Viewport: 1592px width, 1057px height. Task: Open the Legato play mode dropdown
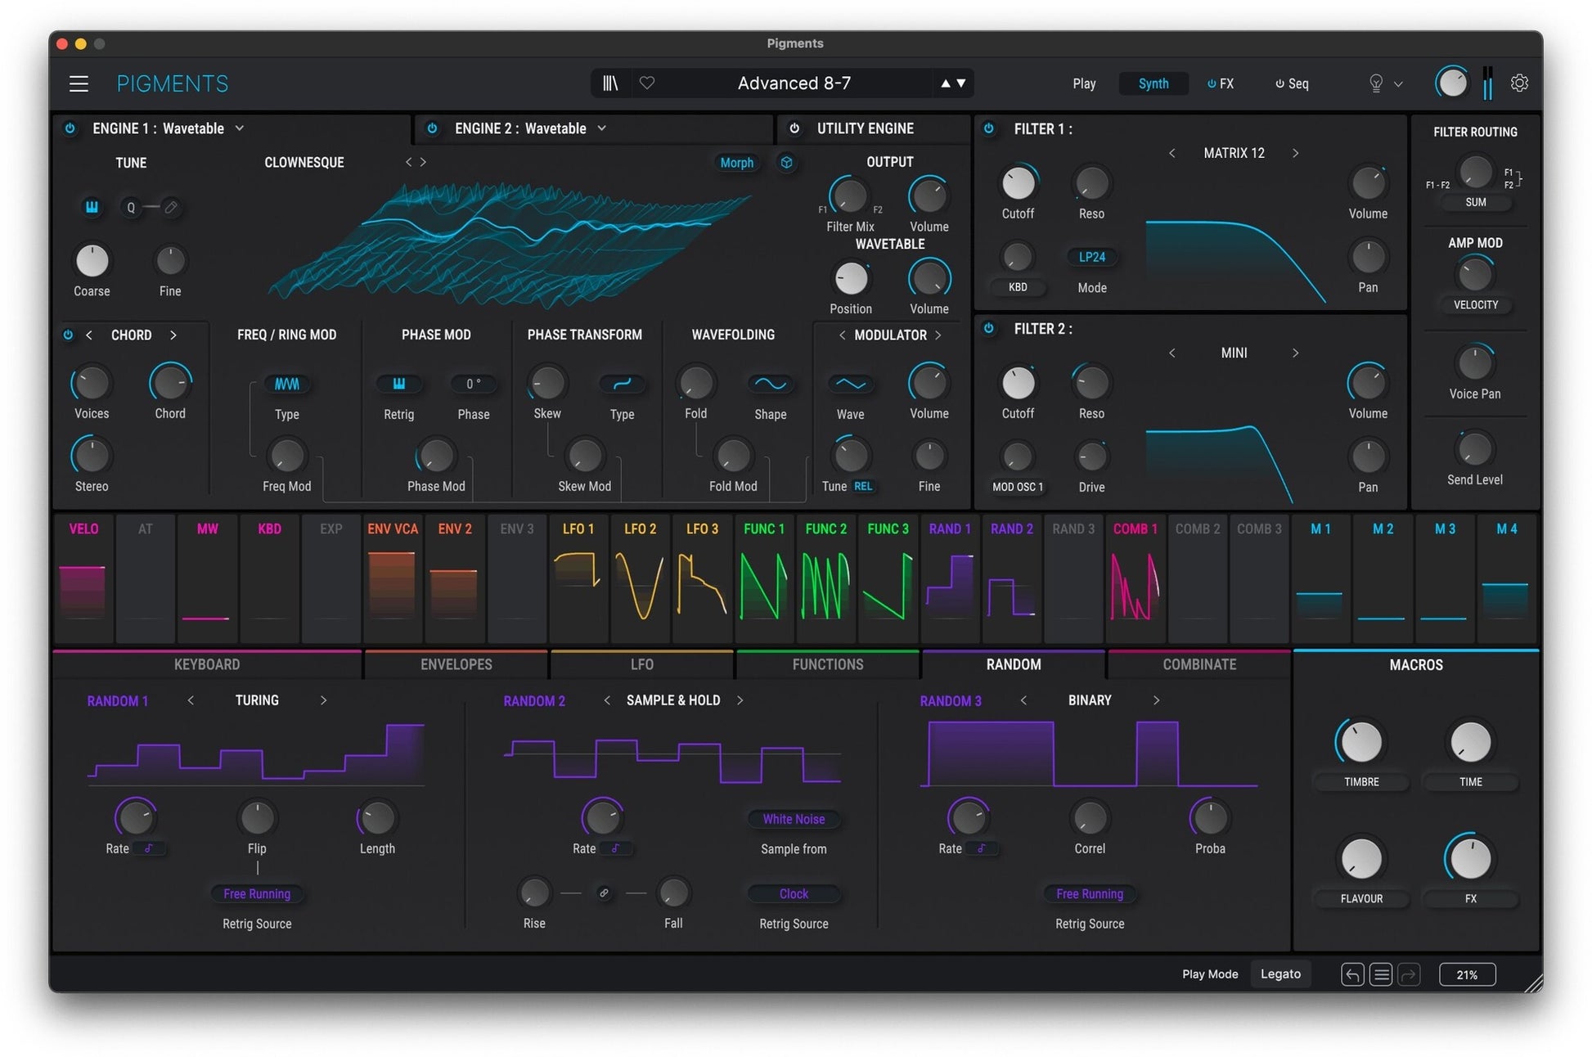[x=1280, y=974]
